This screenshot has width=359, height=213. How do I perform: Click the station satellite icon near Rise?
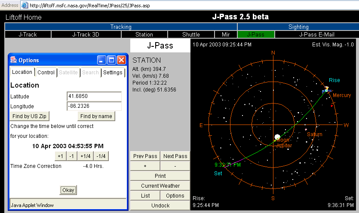[326, 90]
